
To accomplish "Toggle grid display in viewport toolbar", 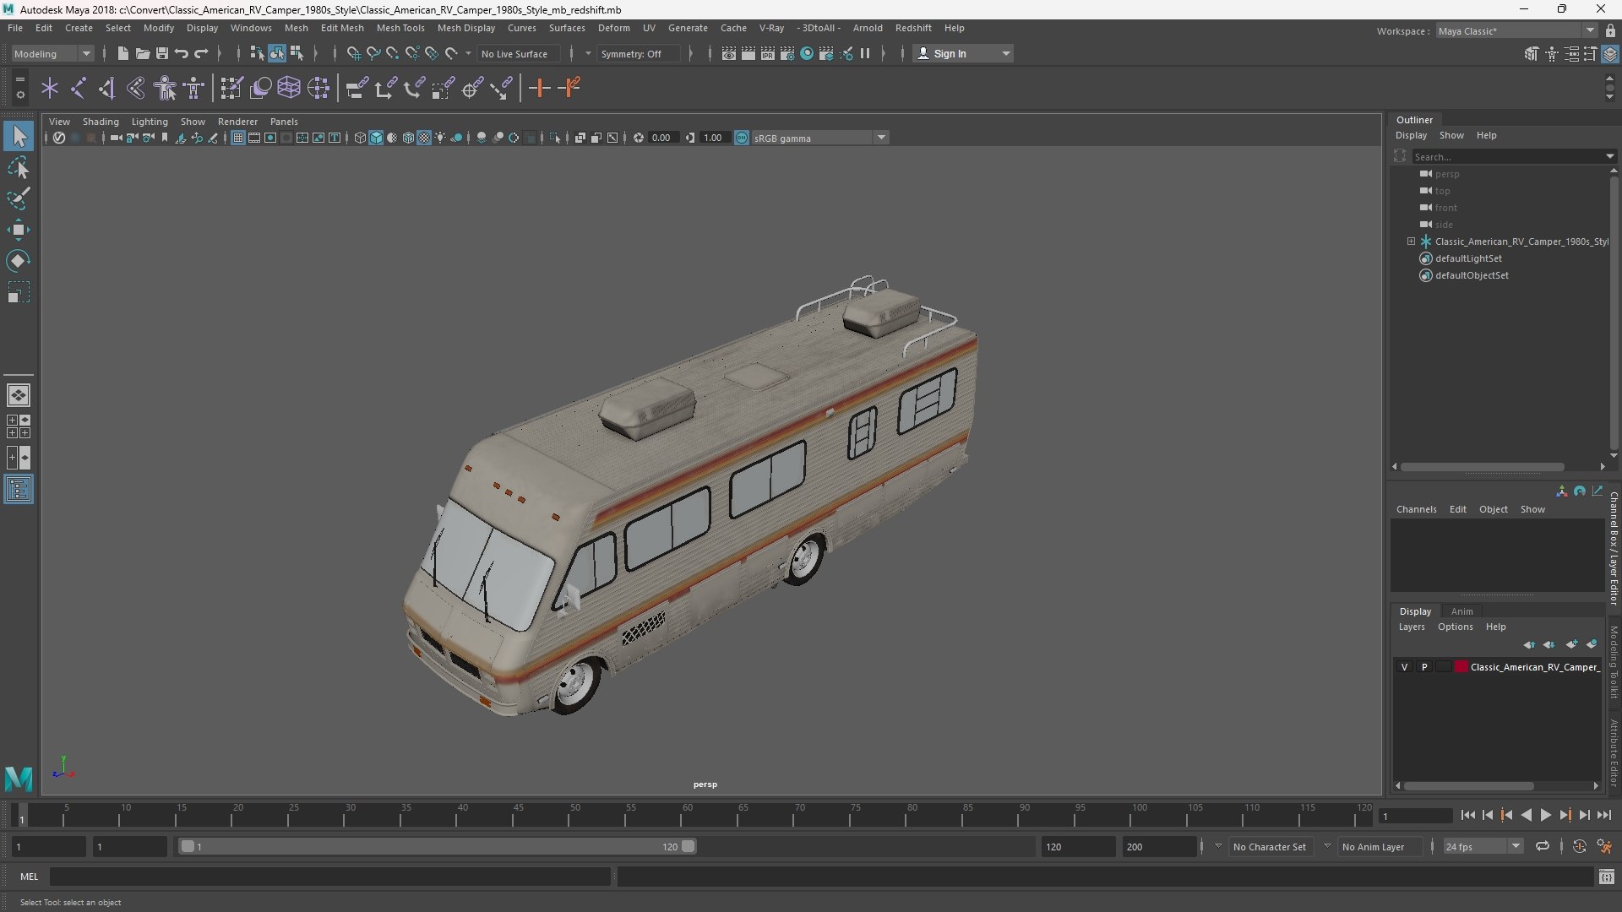I will [x=238, y=138].
